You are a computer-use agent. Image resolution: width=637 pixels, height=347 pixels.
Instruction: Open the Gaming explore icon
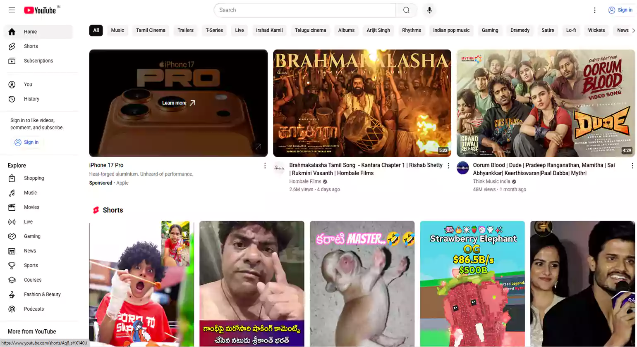12,236
